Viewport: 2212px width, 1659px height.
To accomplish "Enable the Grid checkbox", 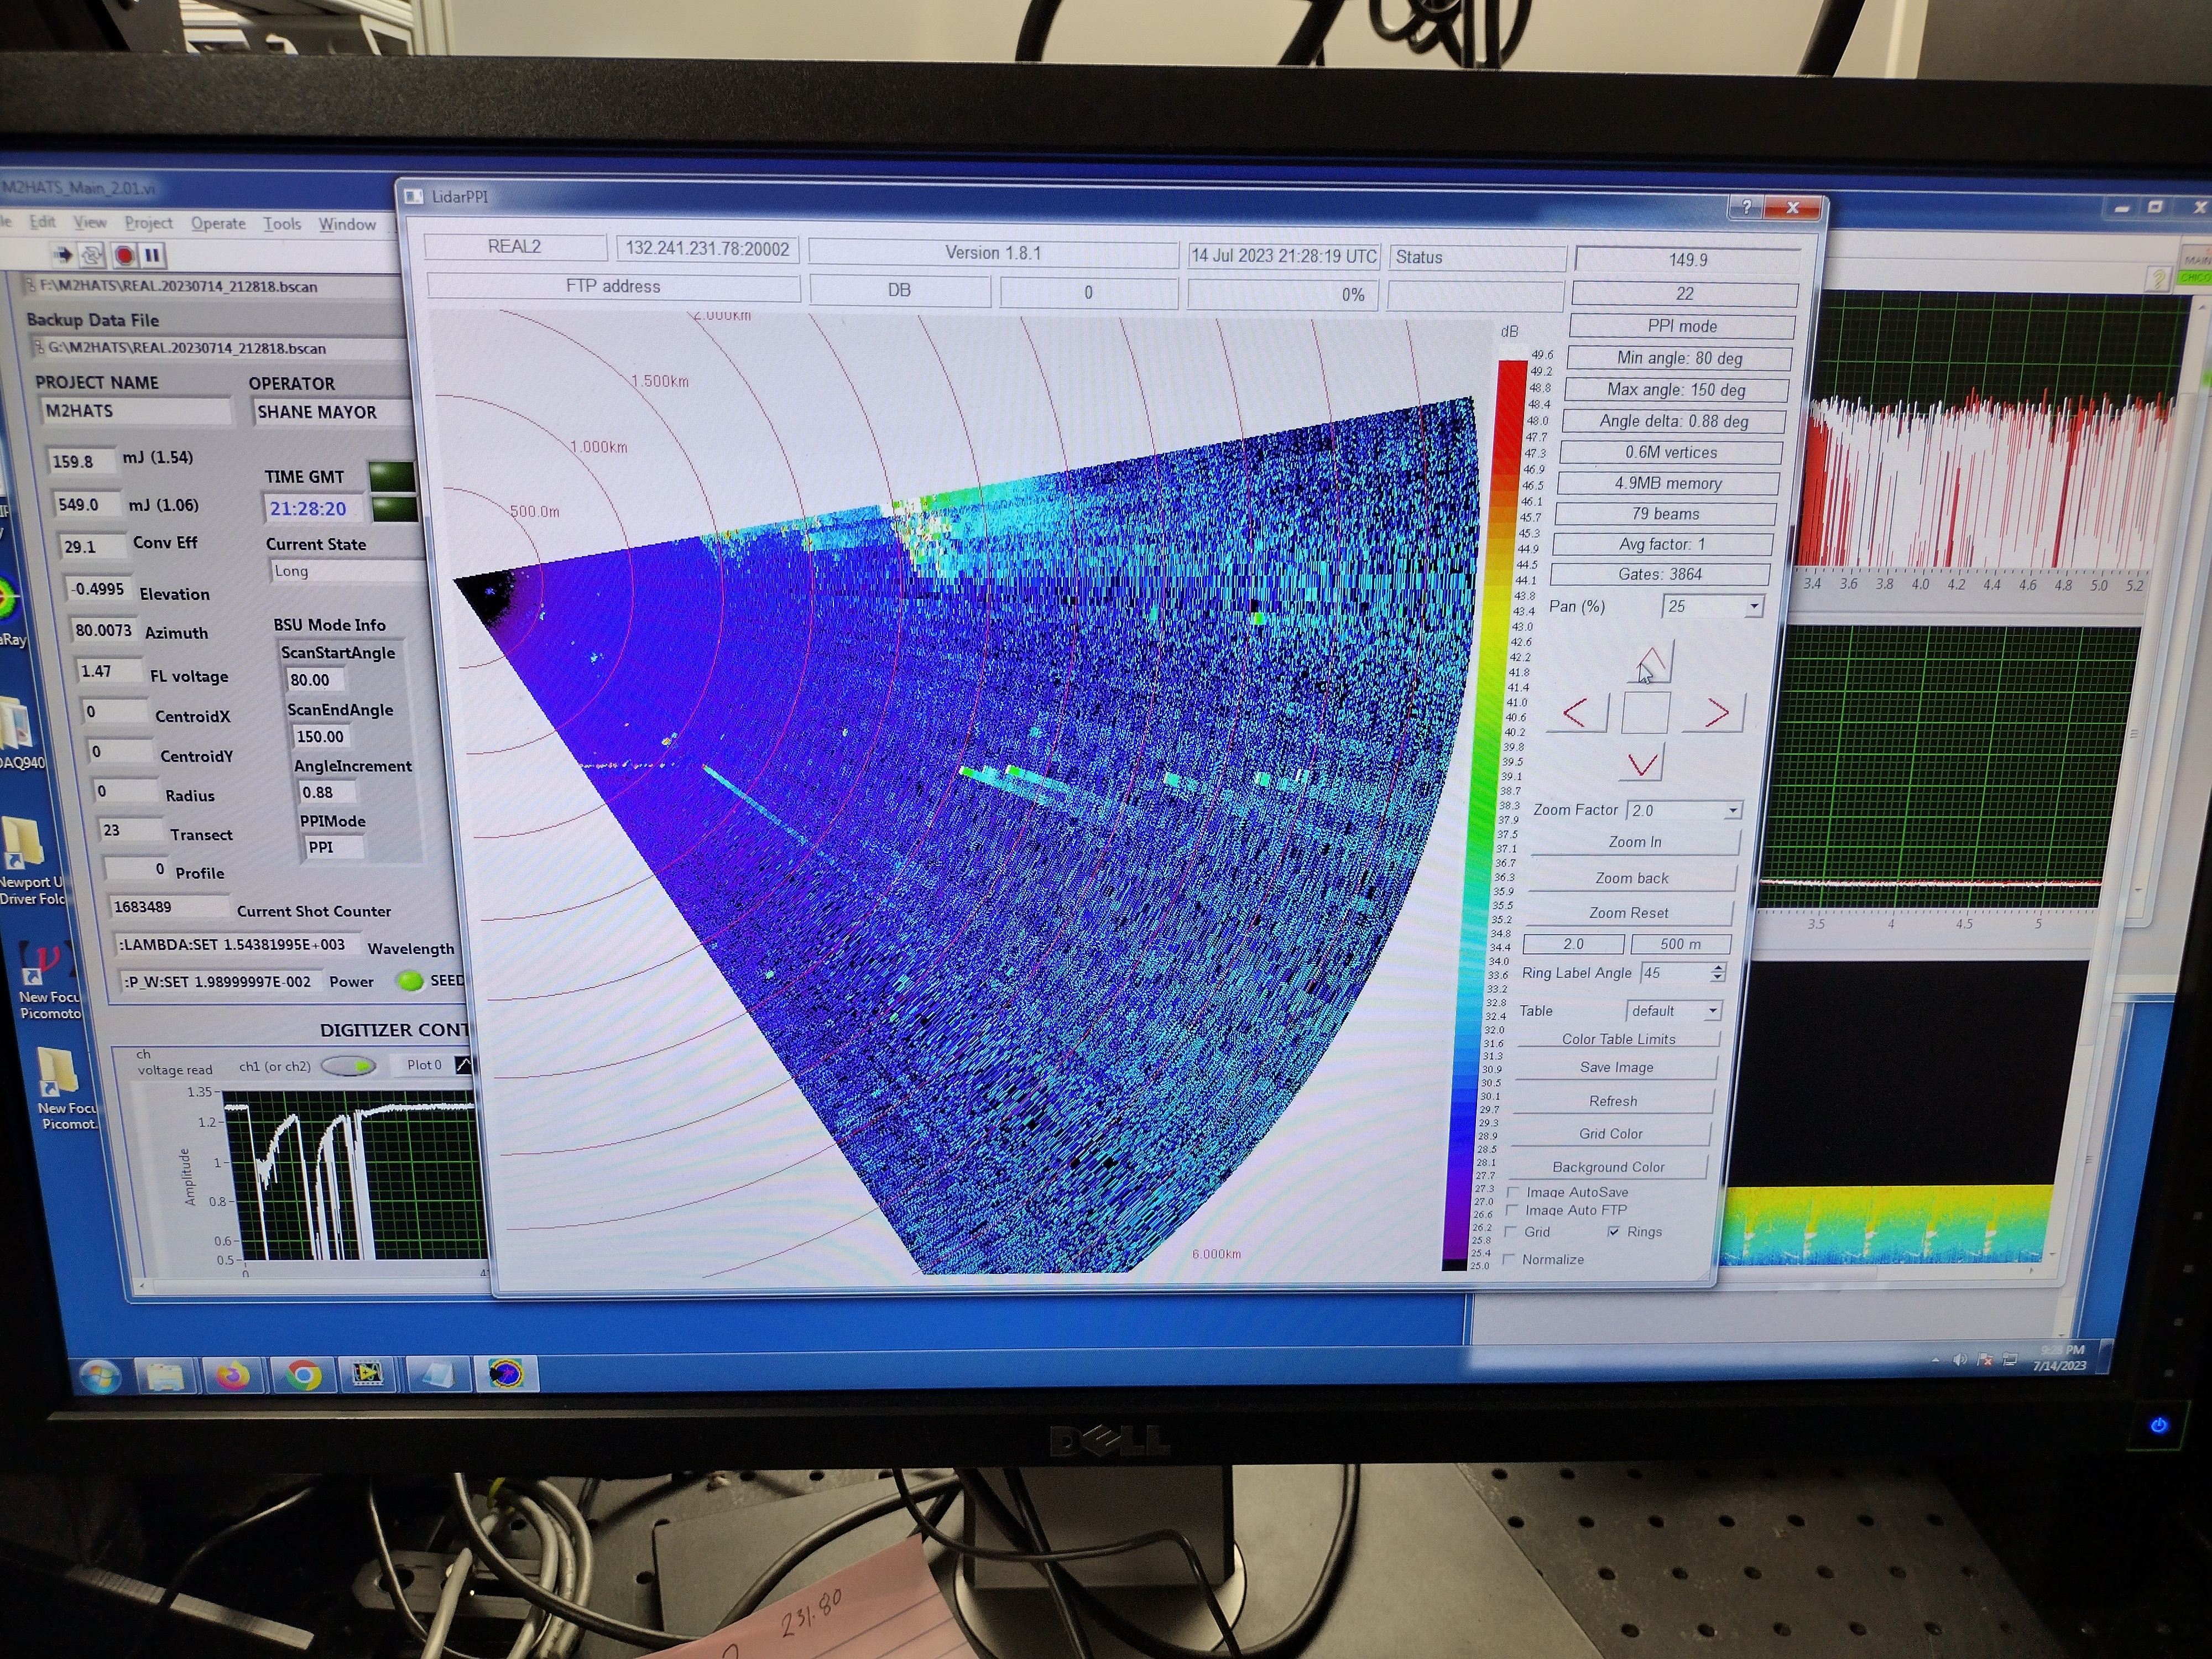I will (1510, 1232).
